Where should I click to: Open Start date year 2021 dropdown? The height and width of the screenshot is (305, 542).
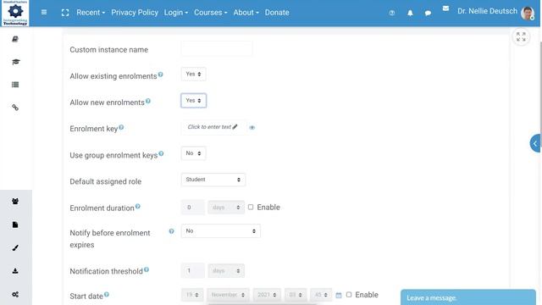click(267, 295)
